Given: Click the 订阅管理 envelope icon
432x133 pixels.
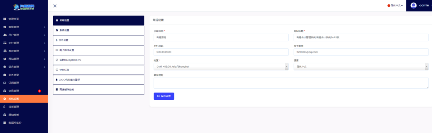Looking at the screenshot, I should pyautogui.click(x=5, y=83).
